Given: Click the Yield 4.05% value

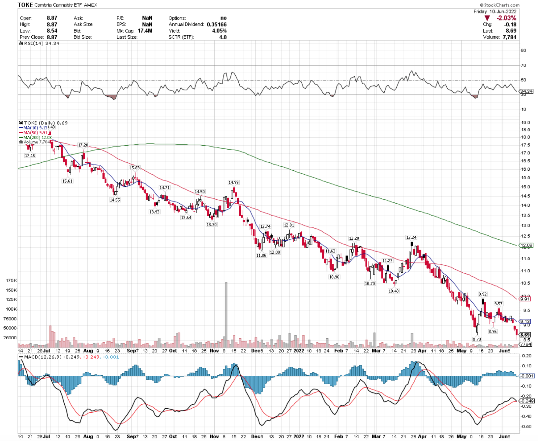Looking at the screenshot, I should pos(219,31).
